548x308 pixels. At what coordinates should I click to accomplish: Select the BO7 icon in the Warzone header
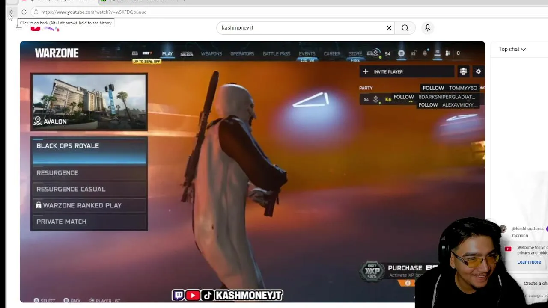tap(147, 53)
